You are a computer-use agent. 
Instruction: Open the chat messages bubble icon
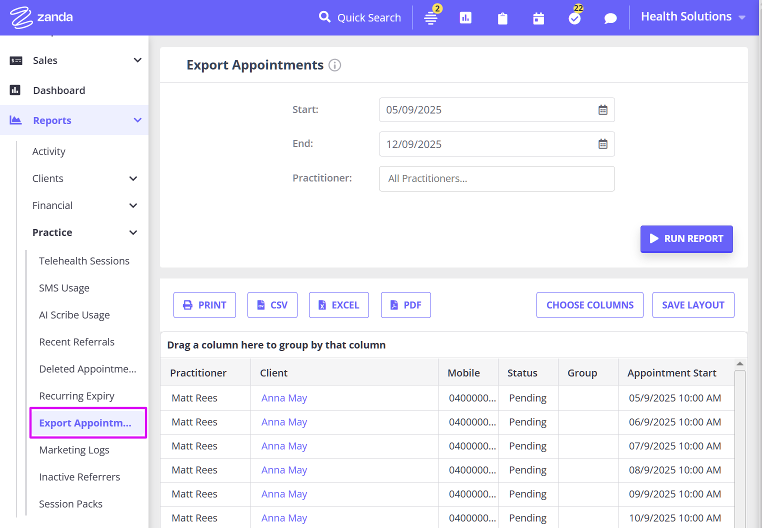tap(610, 18)
